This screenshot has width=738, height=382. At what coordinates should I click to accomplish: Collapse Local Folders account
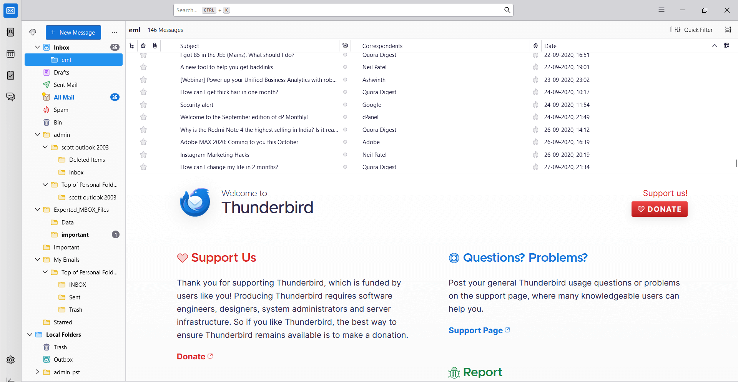click(30, 335)
